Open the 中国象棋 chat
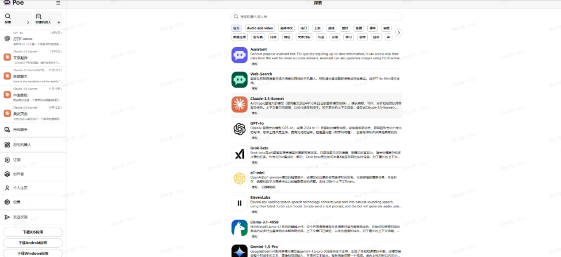Screen dimensions: 561x257 (x=33, y=94)
